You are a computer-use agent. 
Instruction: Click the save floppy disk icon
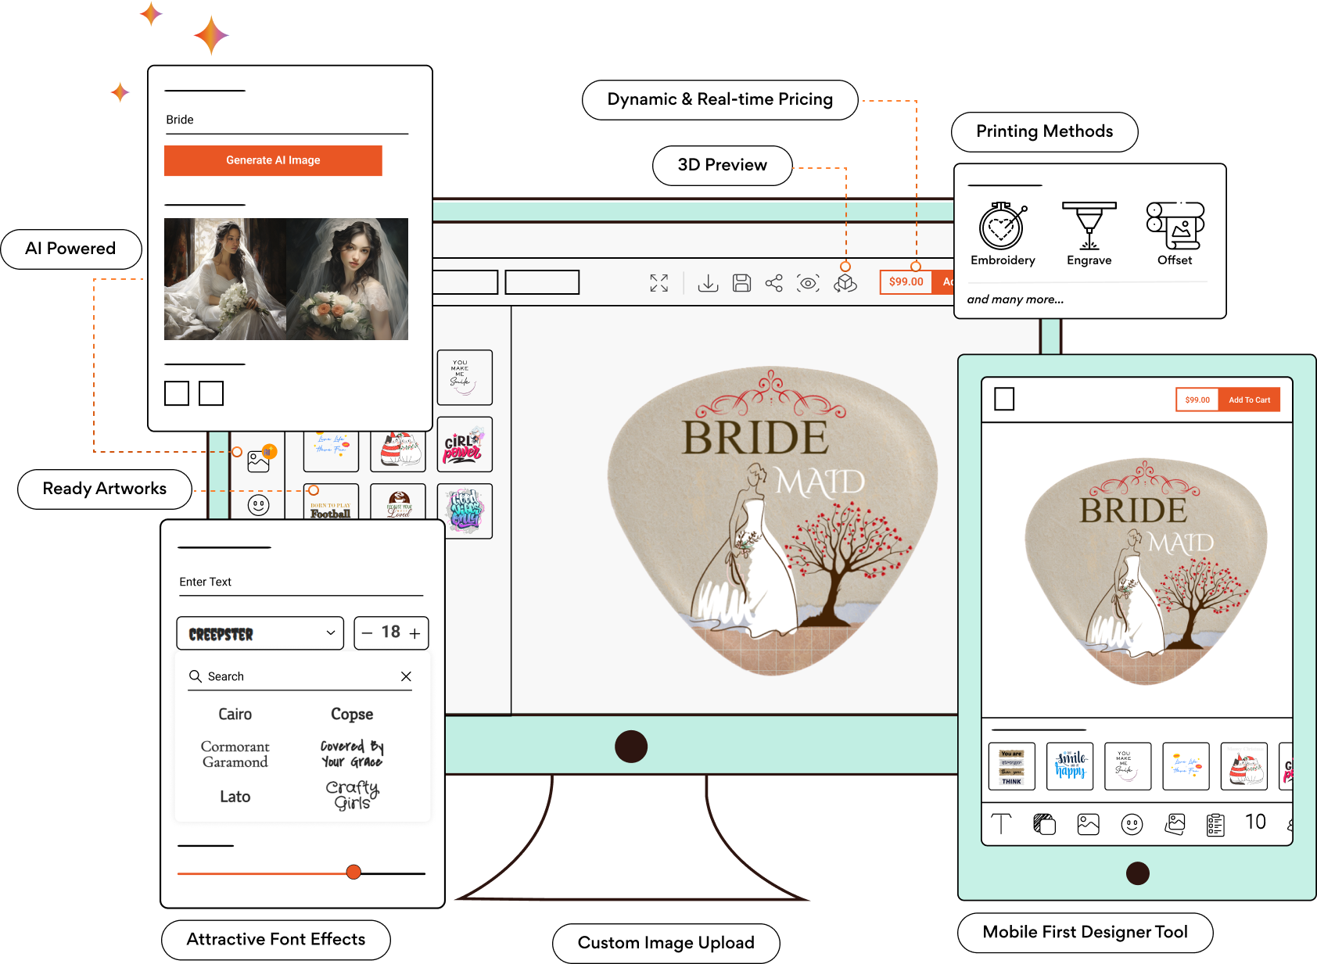tap(741, 283)
